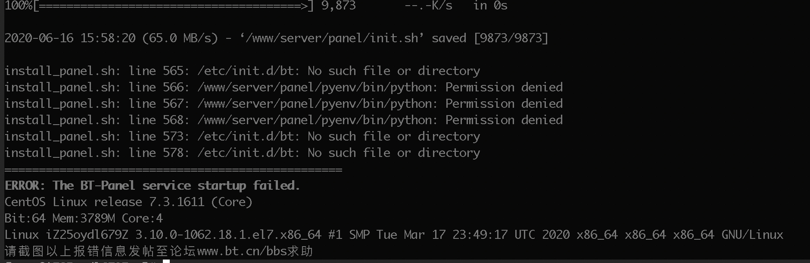This screenshot has height=263, width=810.
Task: Click the equals-sign separator line
Action: [173, 170]
